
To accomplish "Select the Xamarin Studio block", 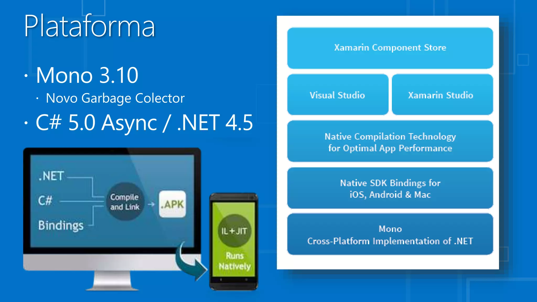I will pyautogui.click(x=442, y=95).
